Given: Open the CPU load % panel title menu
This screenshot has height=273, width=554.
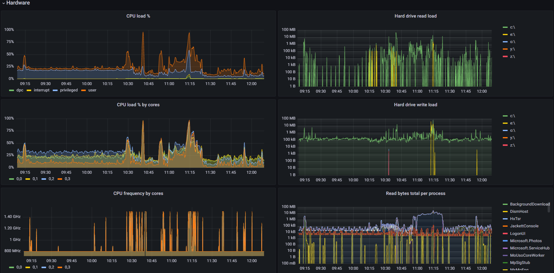Looking at the screenshot, I should tap(138, 16).
